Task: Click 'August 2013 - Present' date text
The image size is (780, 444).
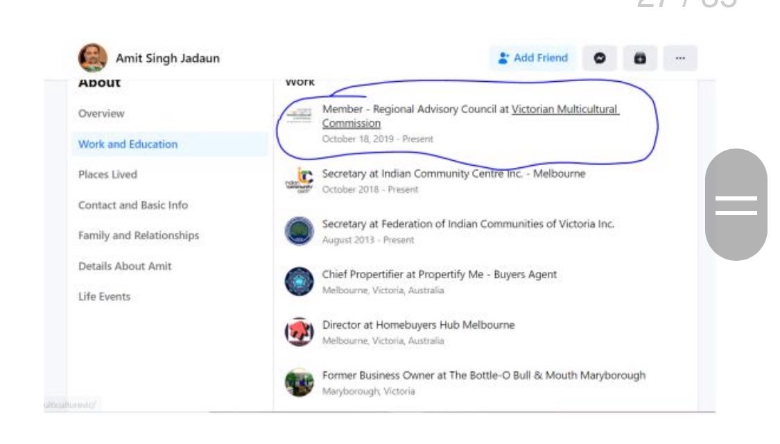Action: (x=368, y=240)
